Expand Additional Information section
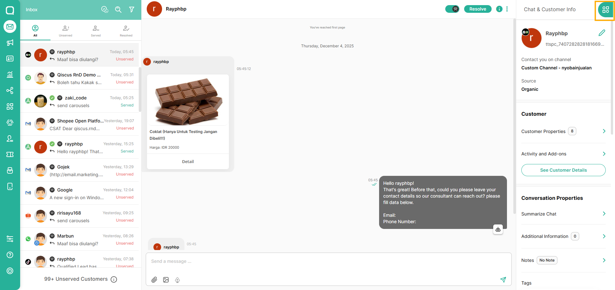This screenshot has width=615, height=290. [604, 236]
